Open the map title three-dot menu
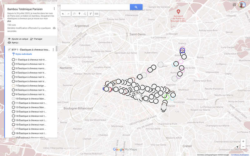 coord(54,9)
